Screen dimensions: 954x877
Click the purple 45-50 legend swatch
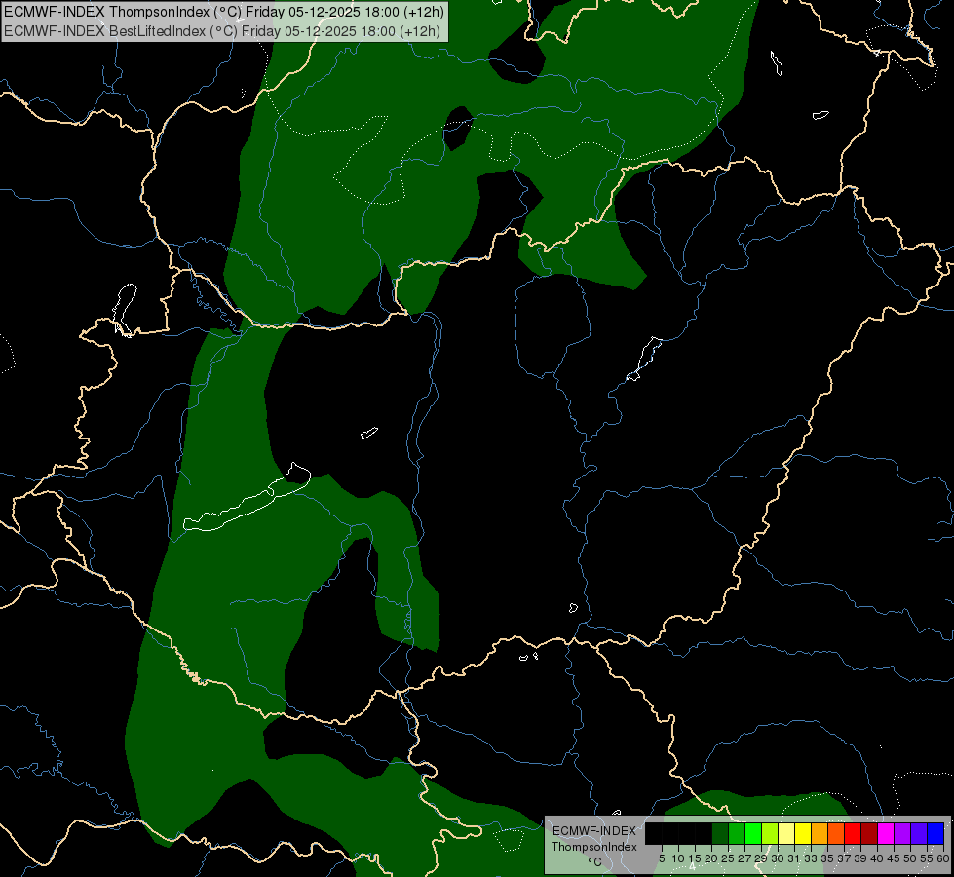point(902,833)
